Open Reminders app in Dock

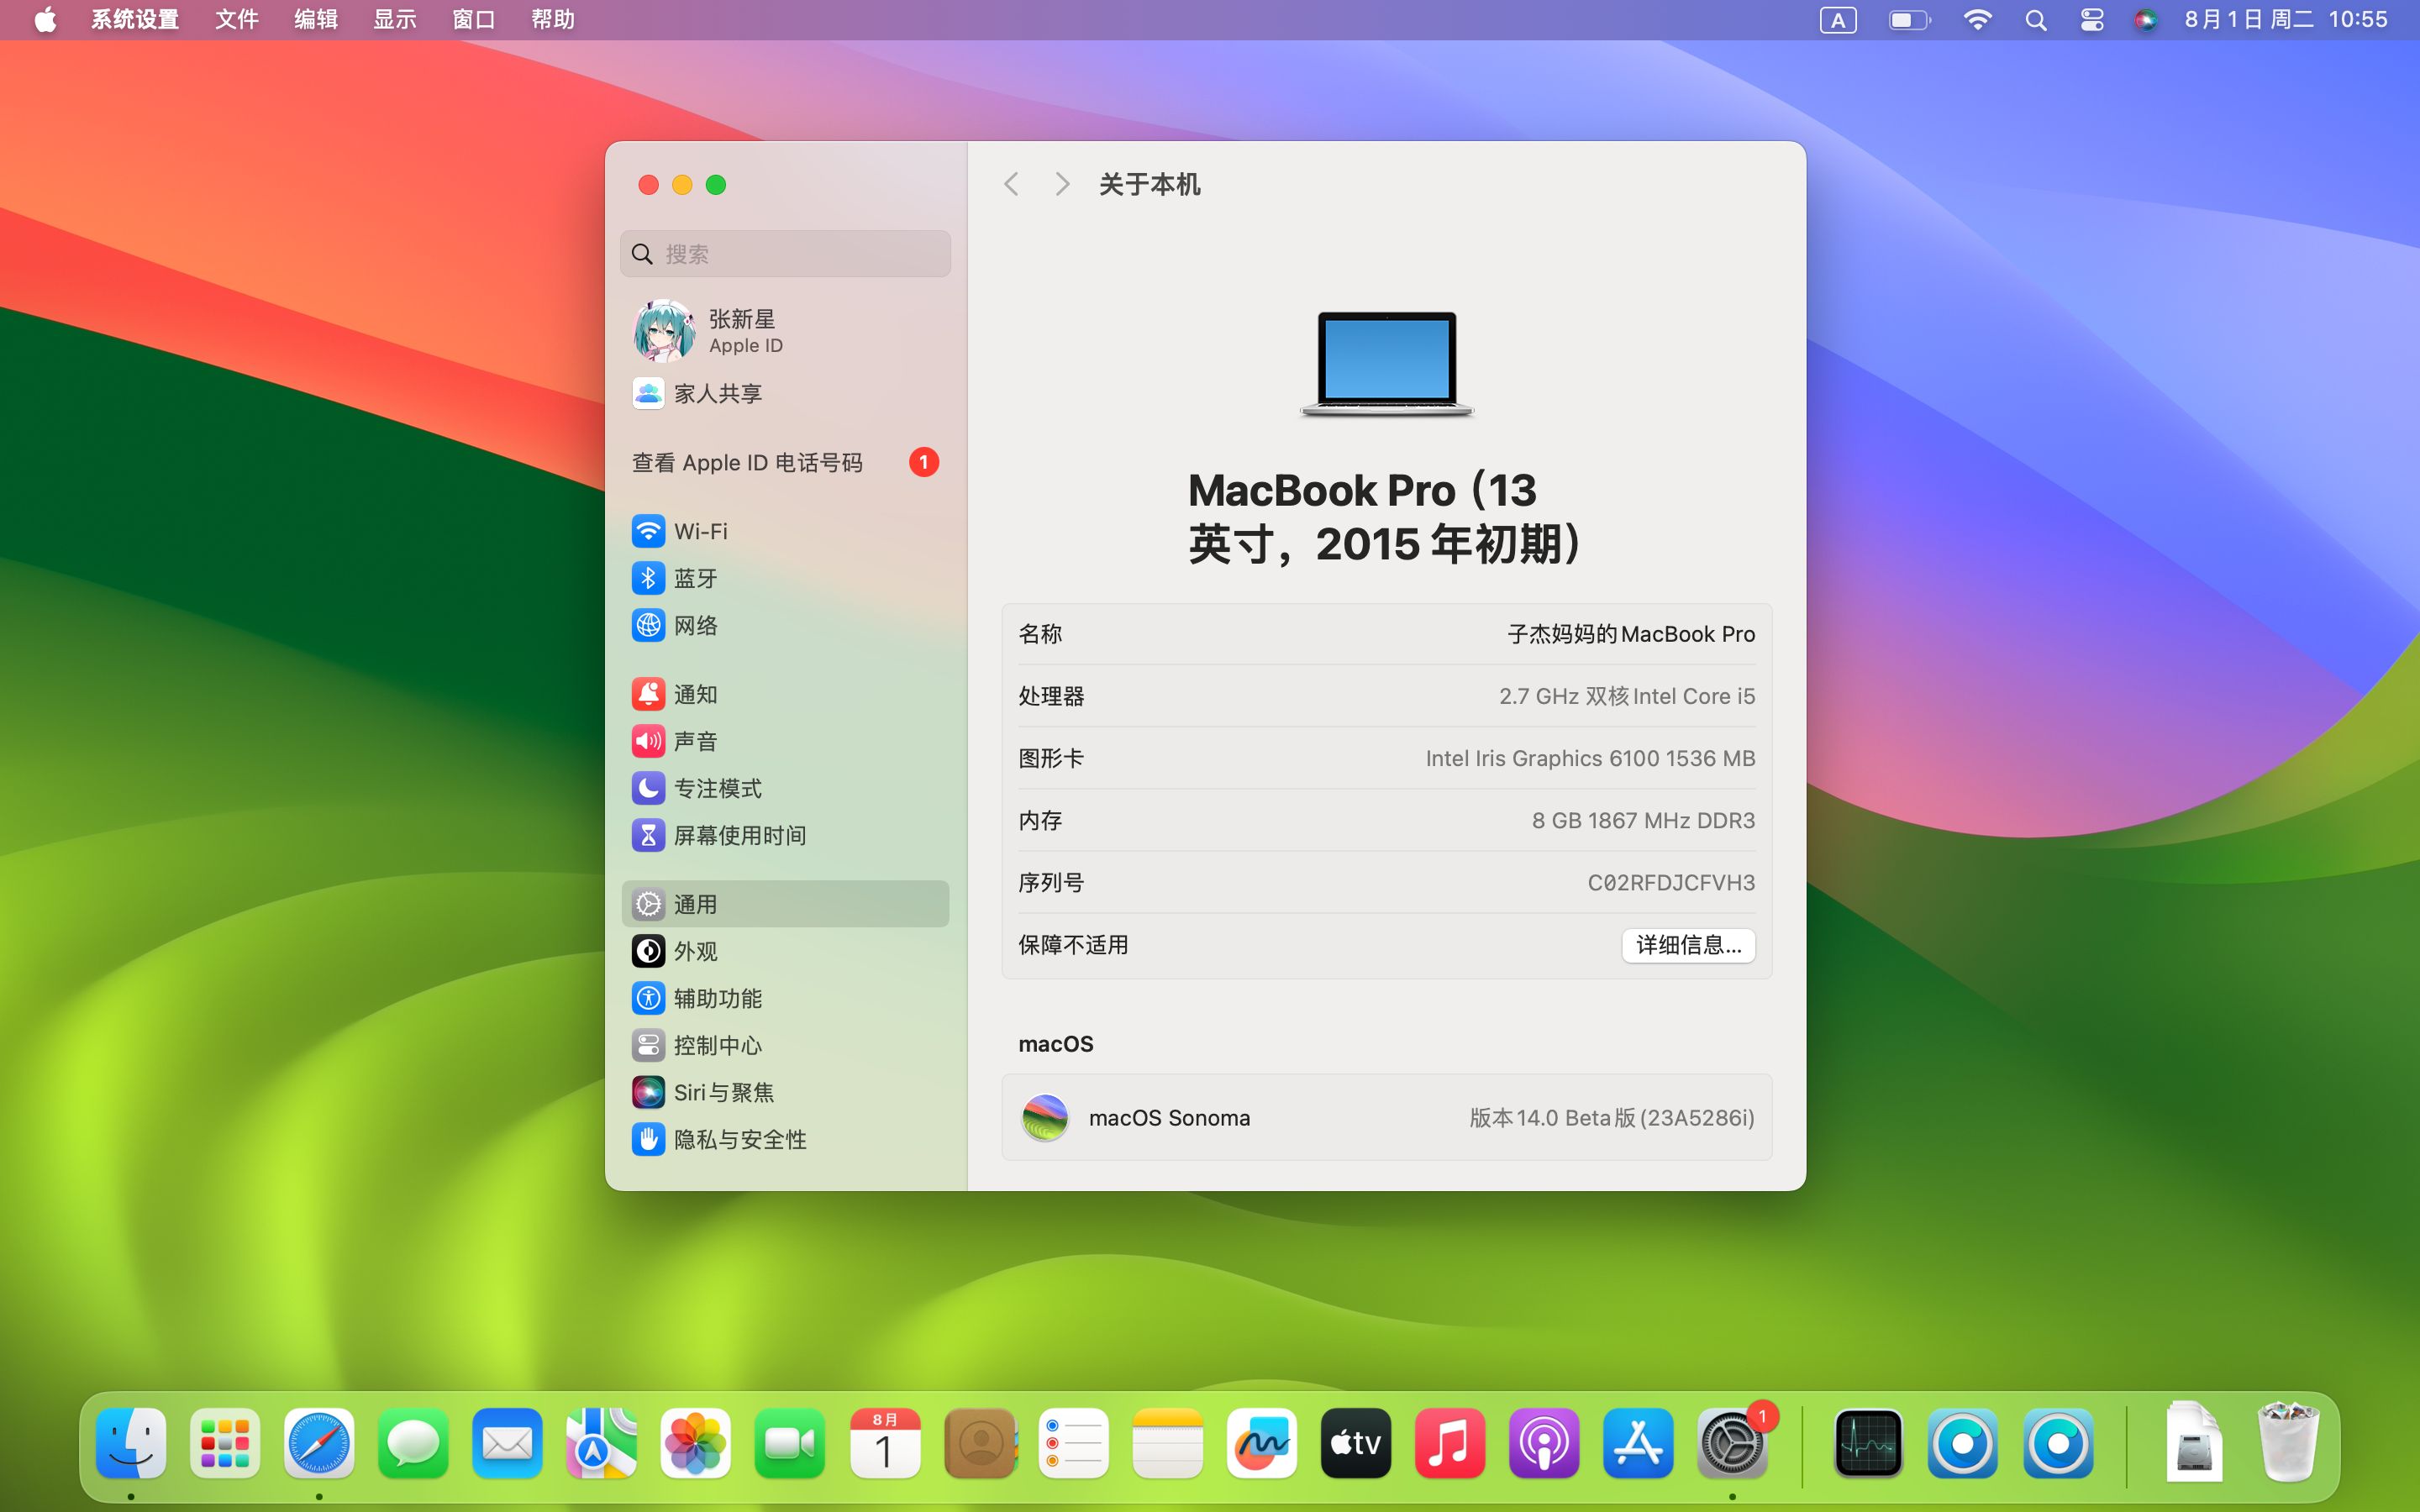[1073, 1443]
